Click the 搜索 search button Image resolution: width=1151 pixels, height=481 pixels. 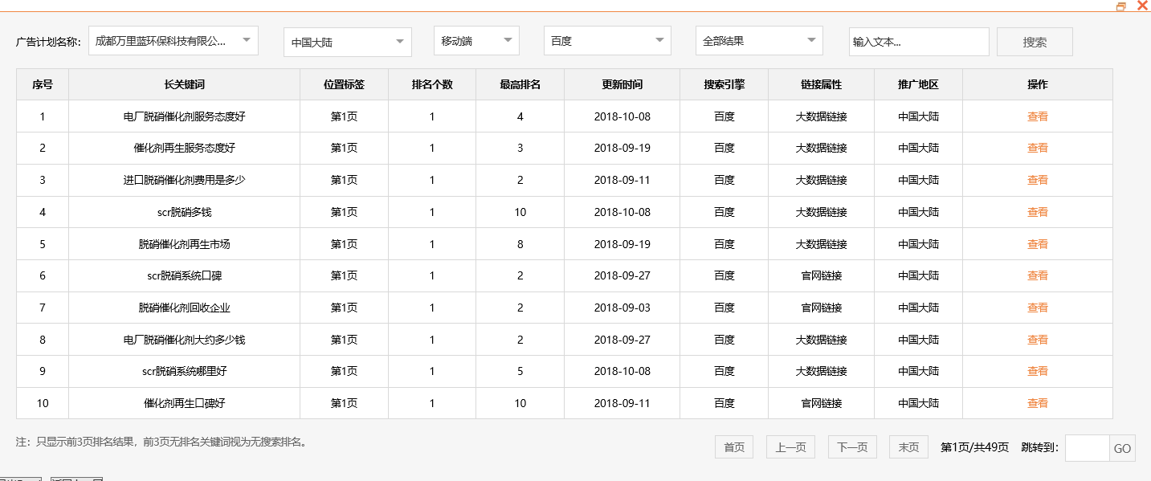1035,41
